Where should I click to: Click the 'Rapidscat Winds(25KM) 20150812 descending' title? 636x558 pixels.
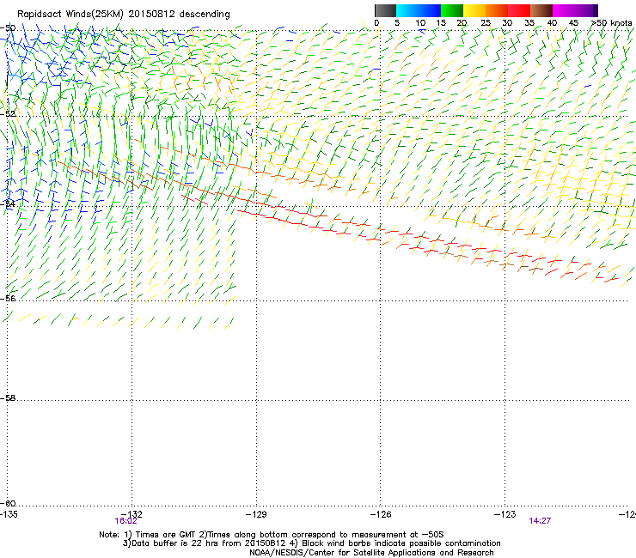(123, 14)
